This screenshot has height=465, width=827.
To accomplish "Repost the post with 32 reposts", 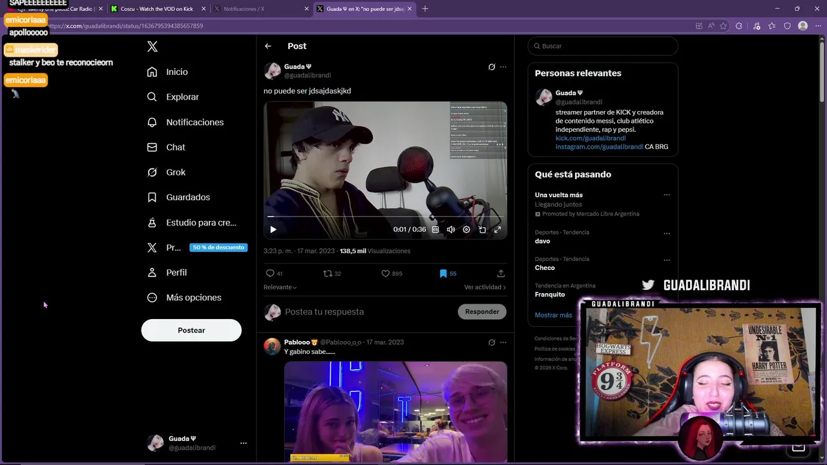I will tap(331, 273).
